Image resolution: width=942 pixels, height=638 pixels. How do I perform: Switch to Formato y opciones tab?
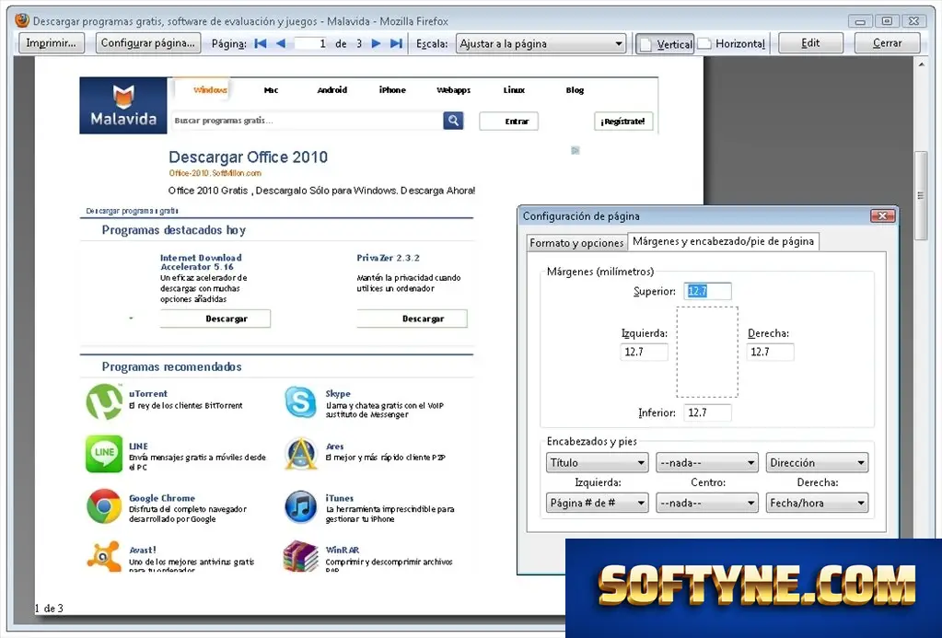tap(576, 243)
